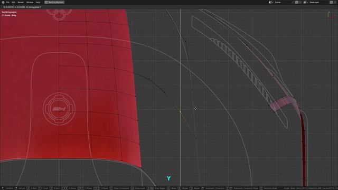Click the 'Snap Invert' status bar hint
This screenshot has height=190, width=338.
point(140,188)
